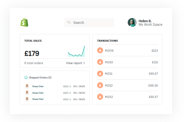Open Helen B. profile avatar
The width and height of the screenshot is (184, 122).
tap(132, 22)
